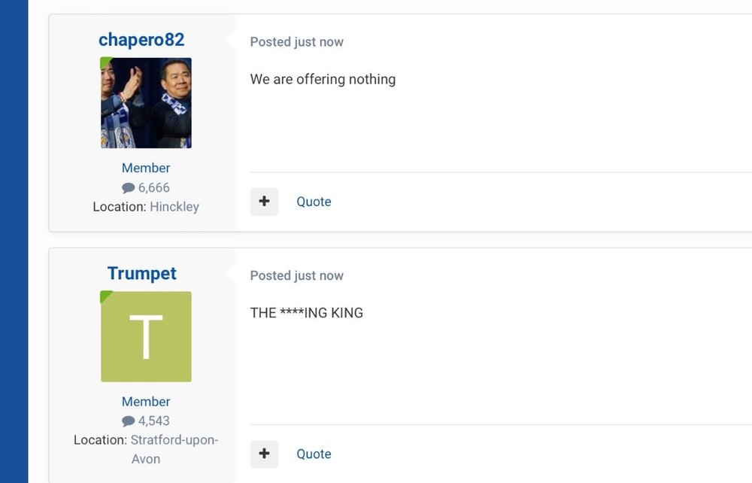Click the Member rank under chapero82
This screenshot has width=752, height=483.
146,168
